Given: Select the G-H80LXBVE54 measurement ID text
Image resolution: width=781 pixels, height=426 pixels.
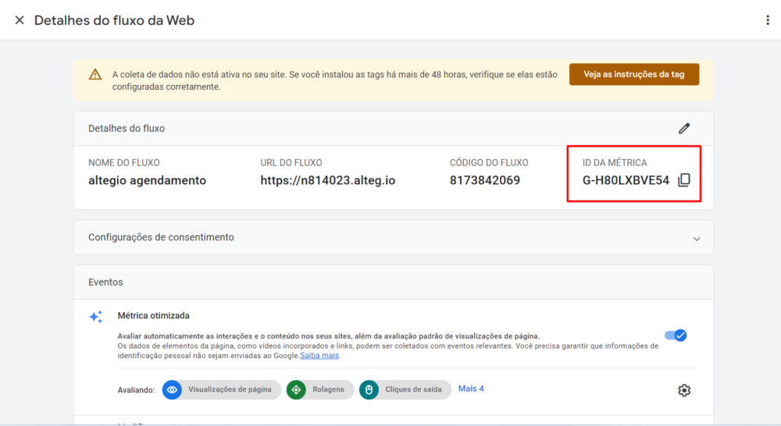Looking at the screenshot, I should (x=626, y=180).
